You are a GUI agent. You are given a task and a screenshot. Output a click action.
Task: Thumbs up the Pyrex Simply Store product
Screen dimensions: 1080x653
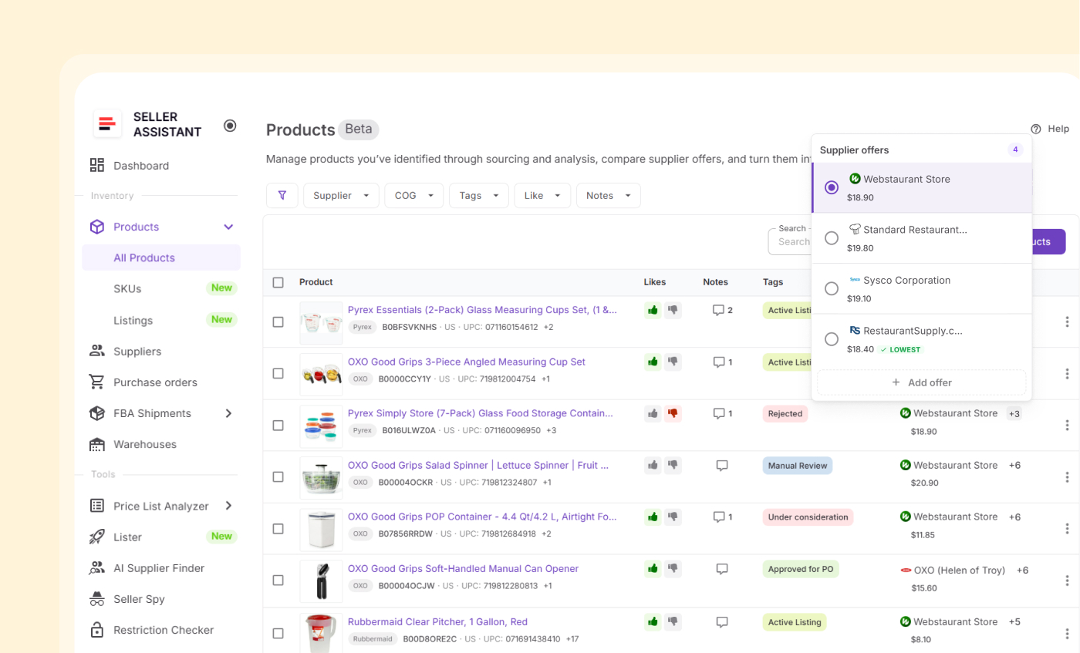653,414
